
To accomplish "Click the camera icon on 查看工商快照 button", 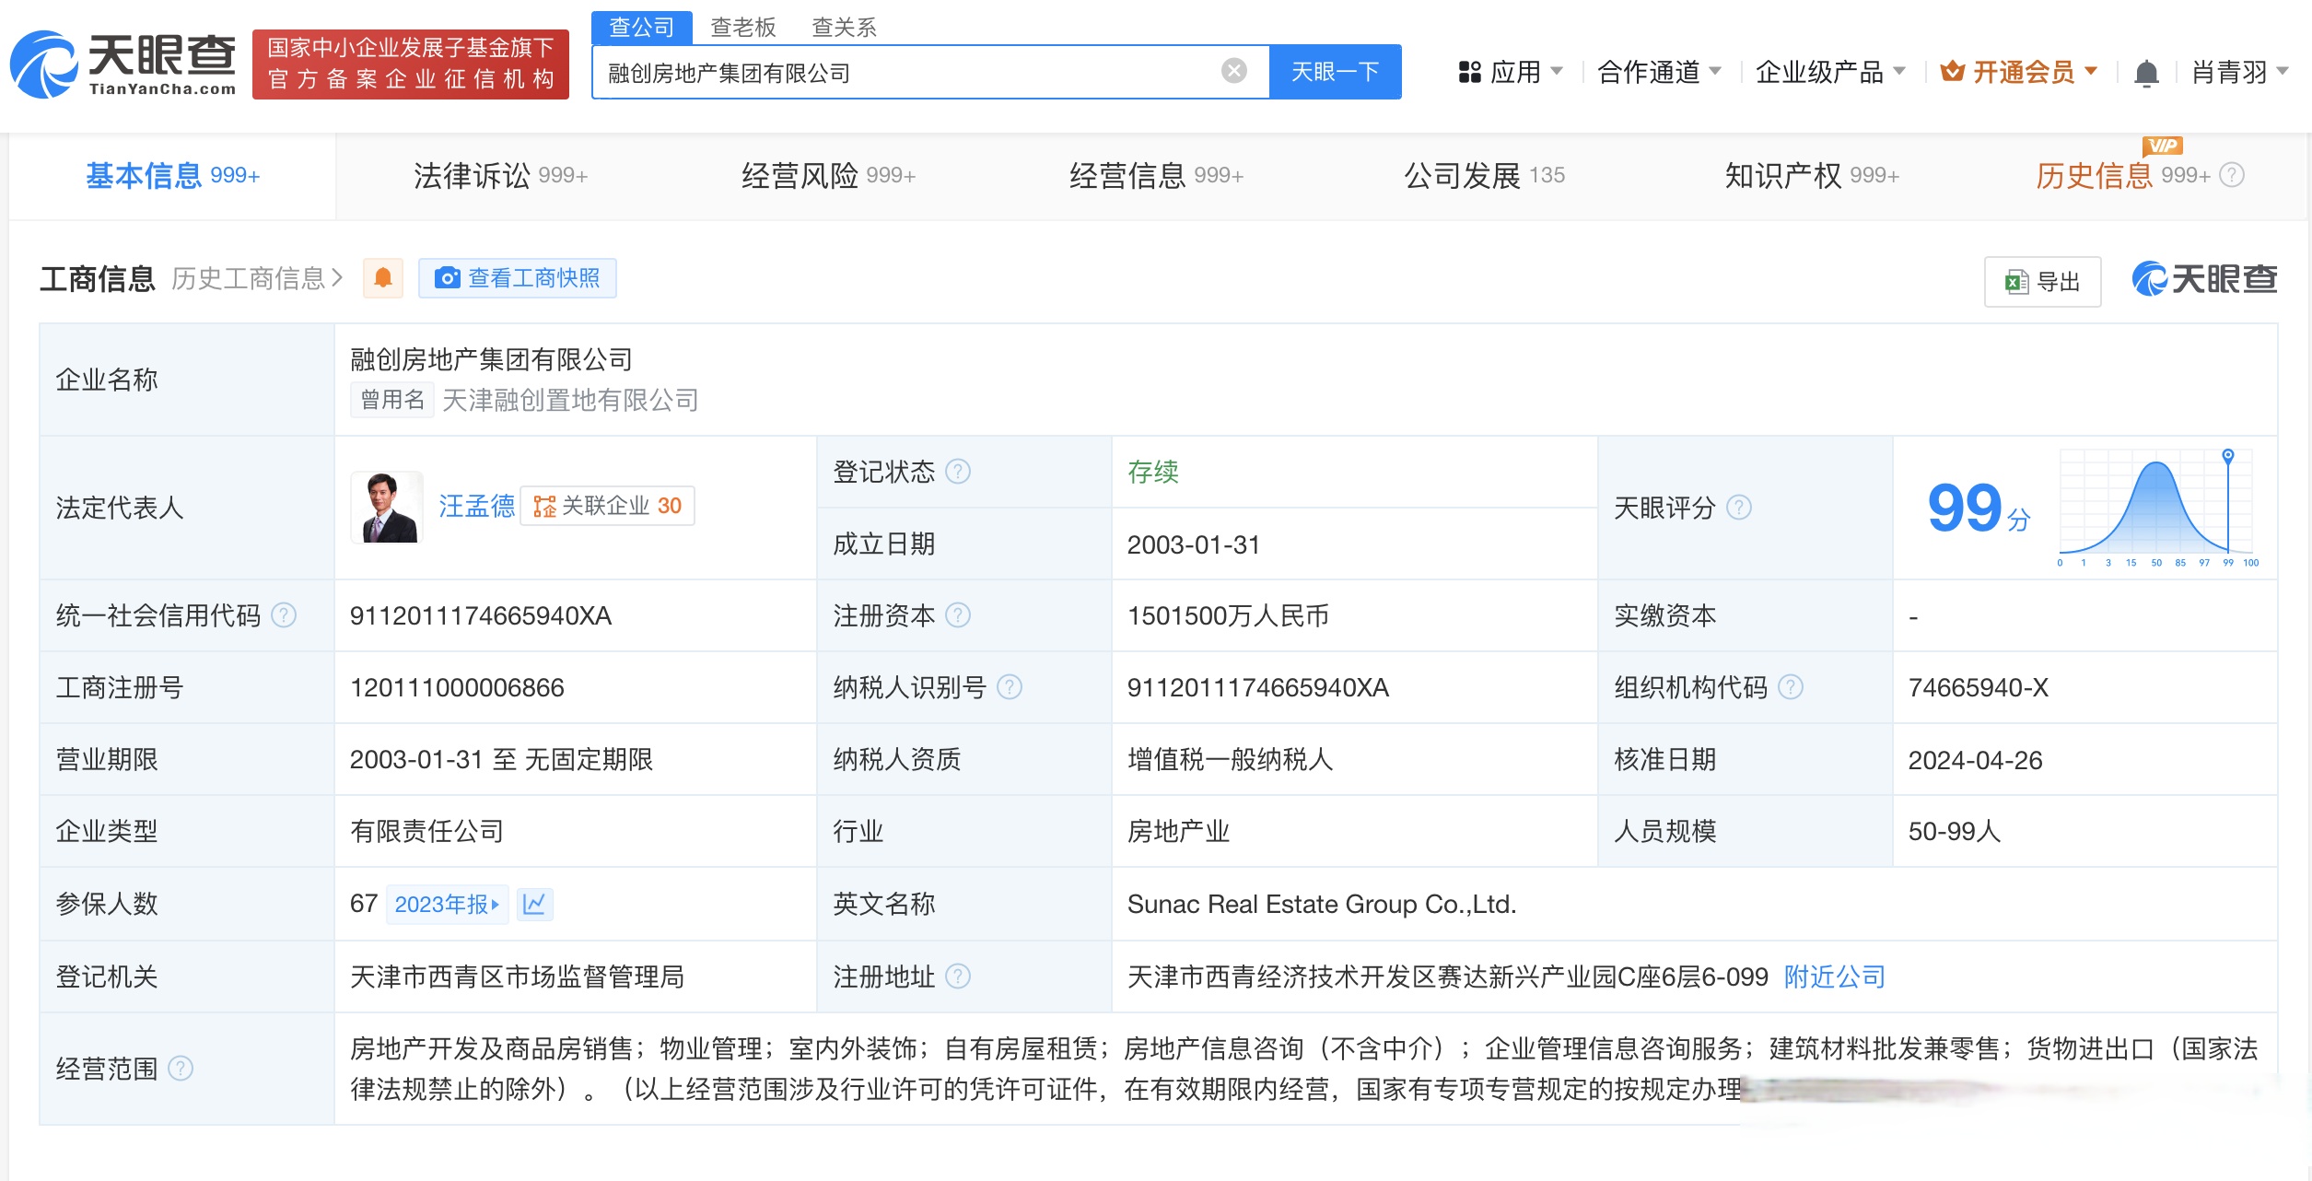I will pyautogui.click(x=447, y=278).
